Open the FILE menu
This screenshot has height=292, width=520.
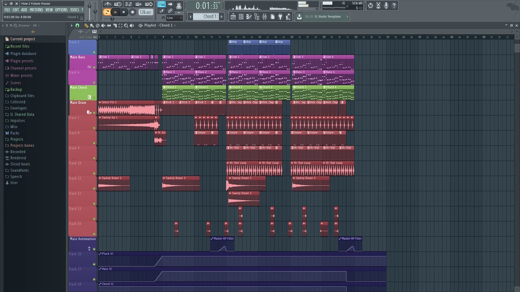click(7, 10)
